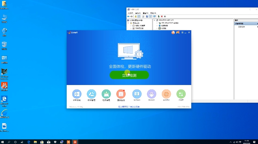
Task: Select the video file desktop icon
Action: pos(4,127)
